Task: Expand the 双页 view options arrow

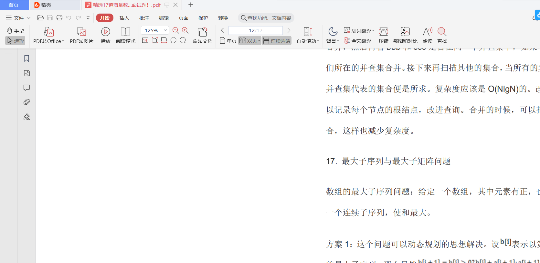Action: (x=259, y=41)
